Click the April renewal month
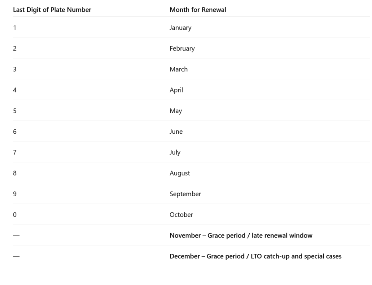 [x=176, y=90]
